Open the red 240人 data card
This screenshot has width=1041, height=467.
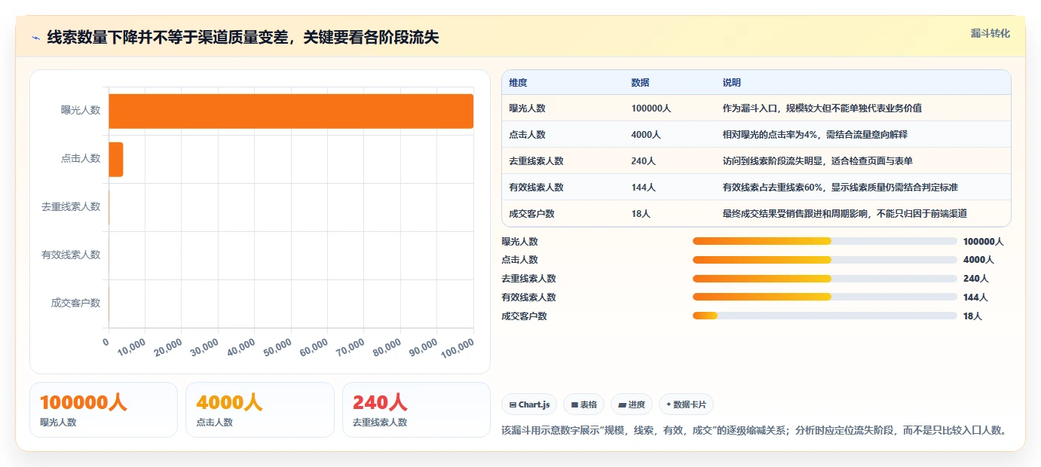(x=416, y=410)
